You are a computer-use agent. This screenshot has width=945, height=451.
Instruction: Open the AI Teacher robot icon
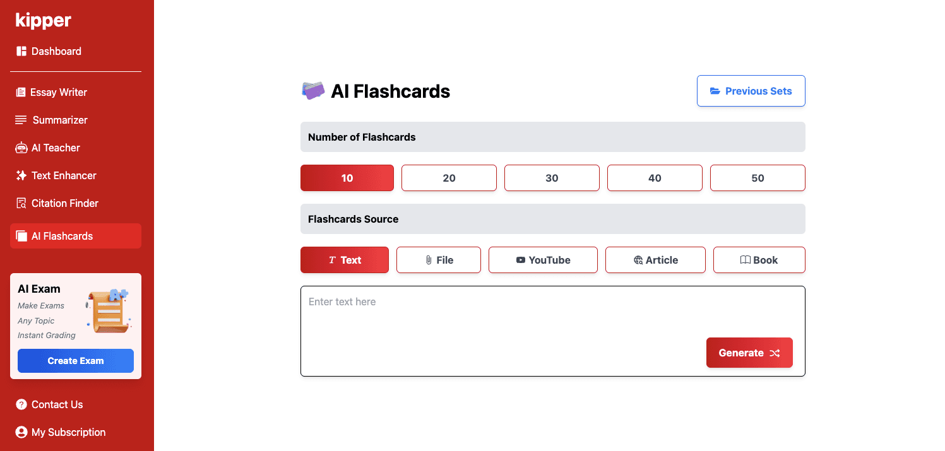point(21,148)
